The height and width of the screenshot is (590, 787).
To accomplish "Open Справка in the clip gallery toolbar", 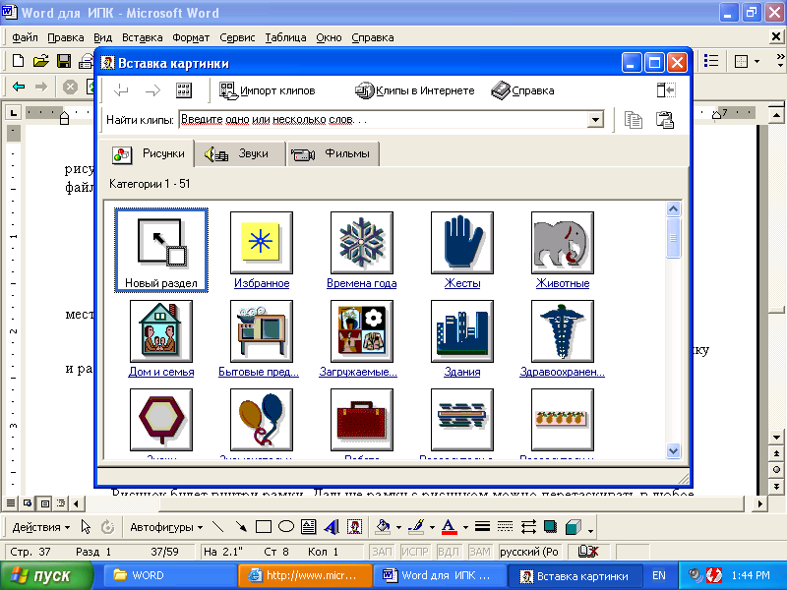I will pos(523,90).
